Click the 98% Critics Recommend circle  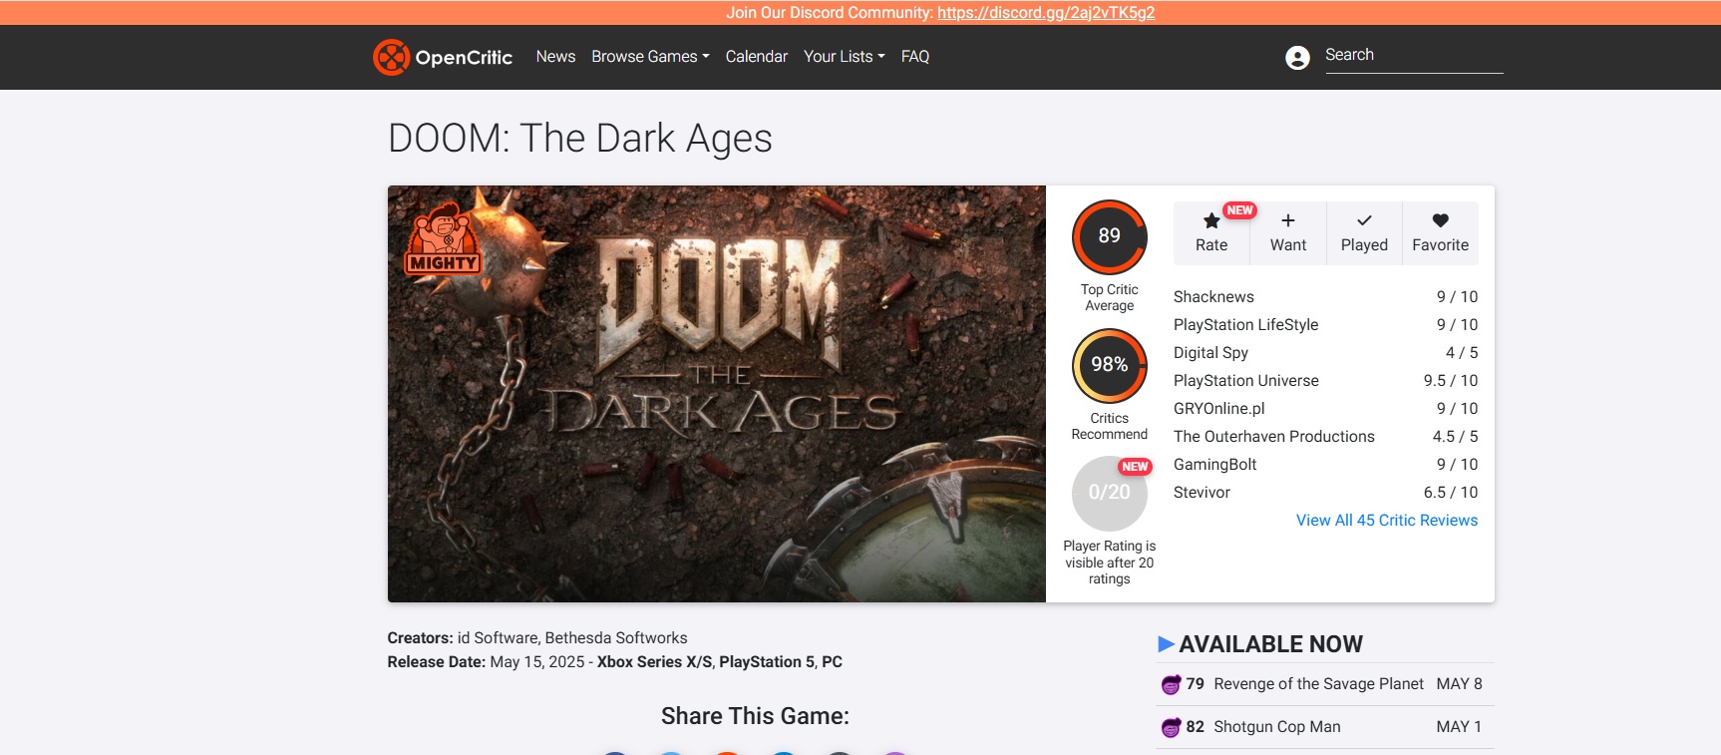[1110, 365]
